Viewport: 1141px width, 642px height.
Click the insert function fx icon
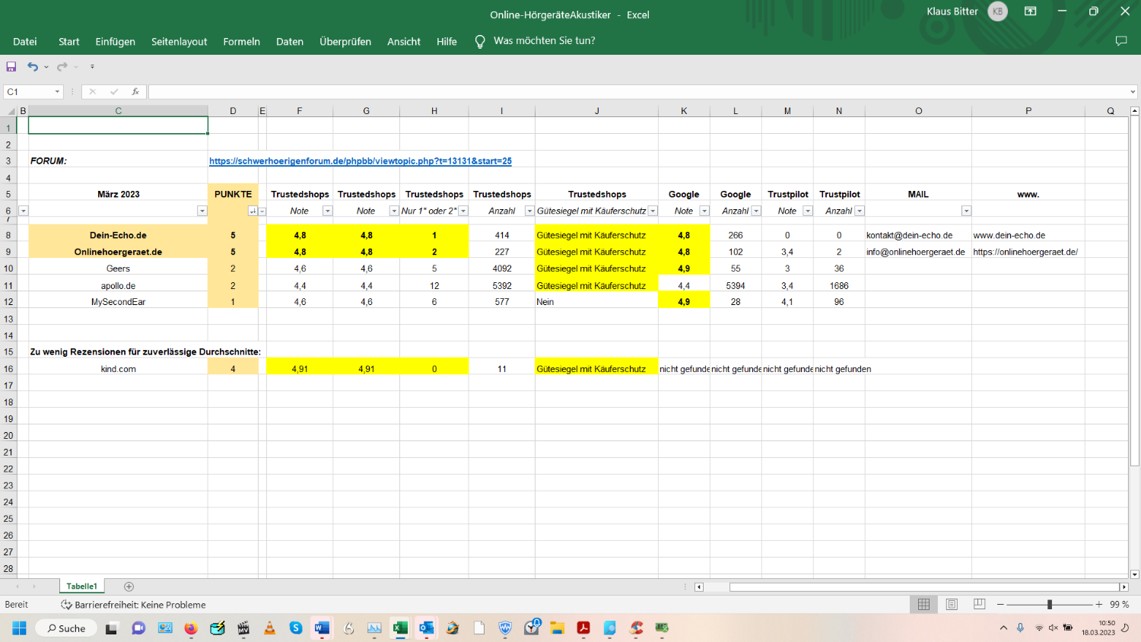[135, 92]
